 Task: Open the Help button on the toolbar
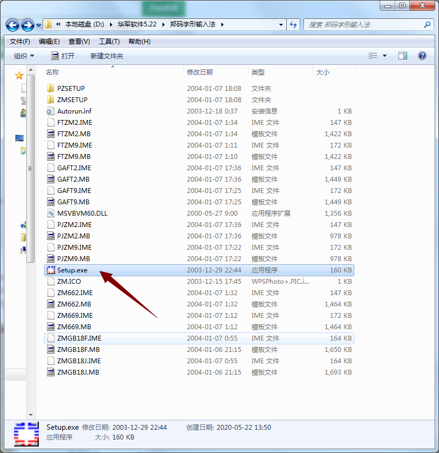point(422,55)
